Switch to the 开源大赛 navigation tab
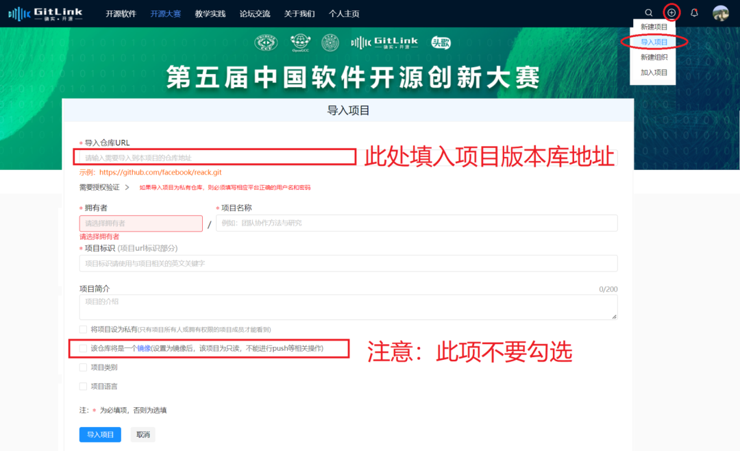Screen dimensions: 740x451 [165, 13]
